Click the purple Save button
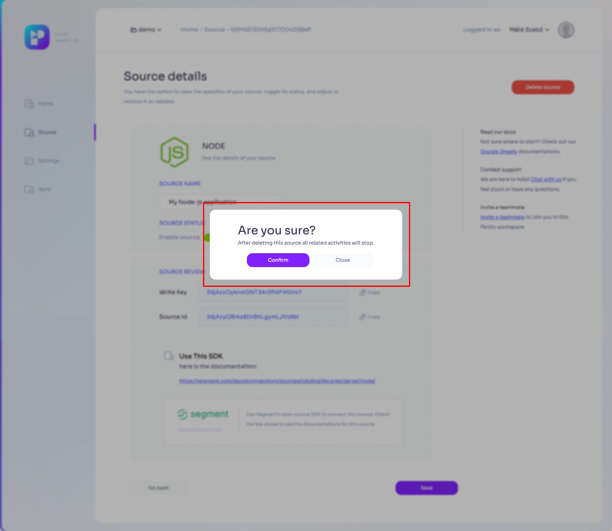612x531 pixels. [x=427, y=488]
